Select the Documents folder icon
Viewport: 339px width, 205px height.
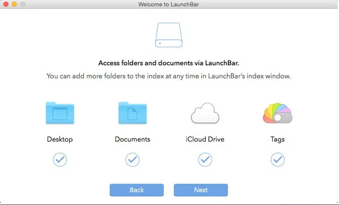pyautogui.click(x=132, y=113)
